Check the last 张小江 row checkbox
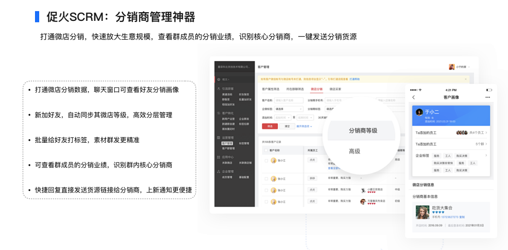This screenshot has height=250, width=508. 266,202
